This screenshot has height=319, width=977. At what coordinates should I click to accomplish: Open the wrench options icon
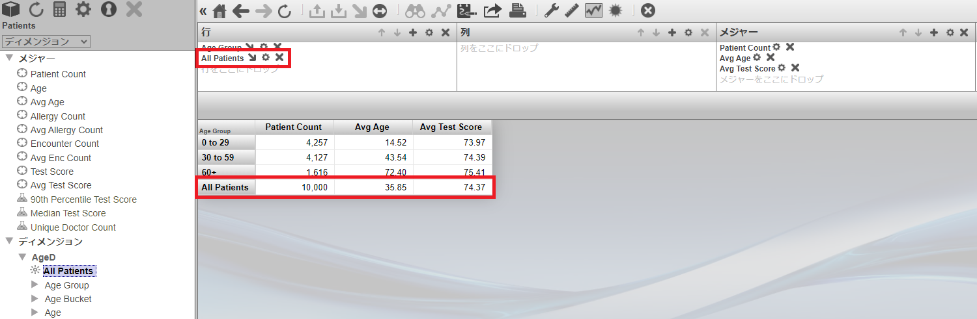pyautogui.click(x=552, y=11)
